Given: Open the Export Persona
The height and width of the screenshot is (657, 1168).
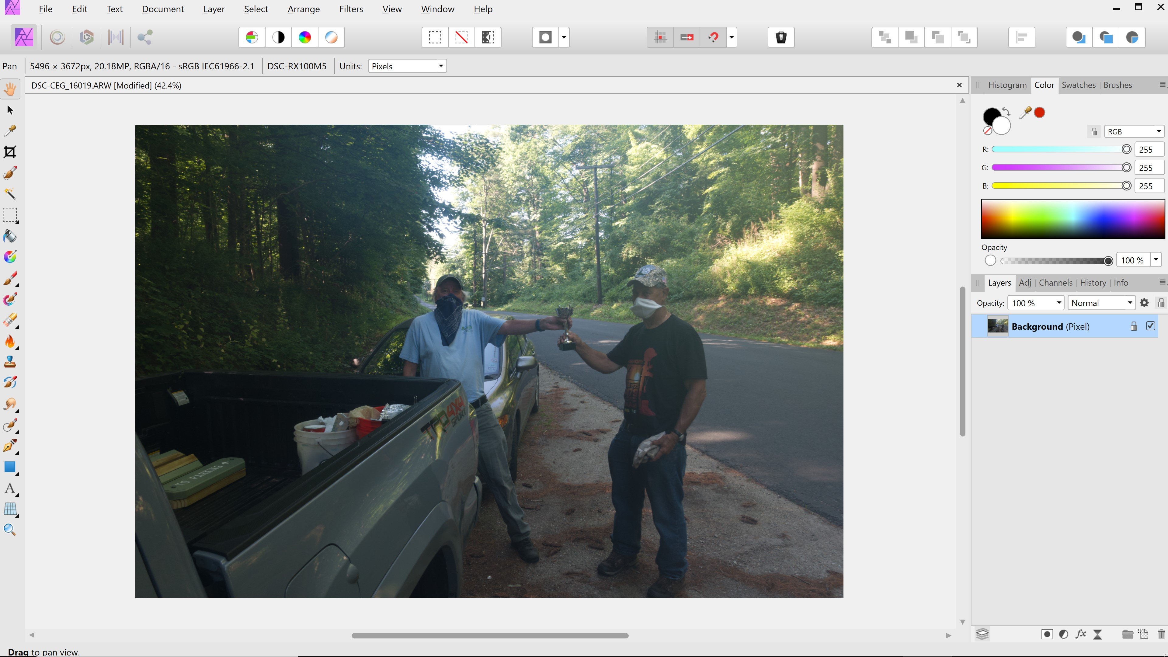Looking at the screenshot, I should coord(145,37).
